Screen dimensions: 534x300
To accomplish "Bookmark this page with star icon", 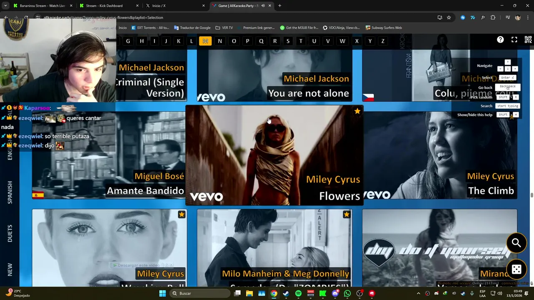I will click(449, 17).
